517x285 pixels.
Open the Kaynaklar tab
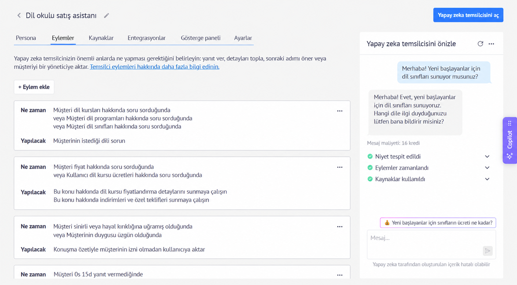tap(101, 38)
